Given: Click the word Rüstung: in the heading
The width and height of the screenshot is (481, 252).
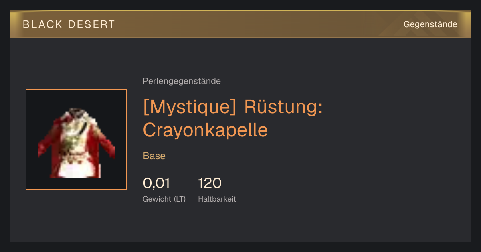Looking at the screenshot, I should [x=283, y=107].
